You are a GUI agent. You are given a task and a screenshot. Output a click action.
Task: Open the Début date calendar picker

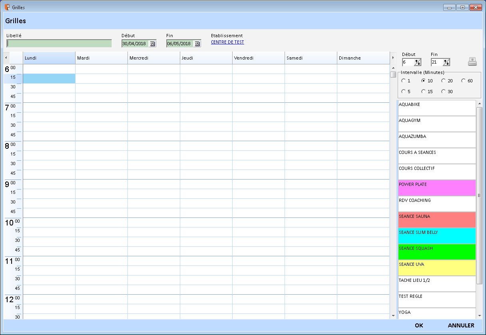click(x=152, y=44)
